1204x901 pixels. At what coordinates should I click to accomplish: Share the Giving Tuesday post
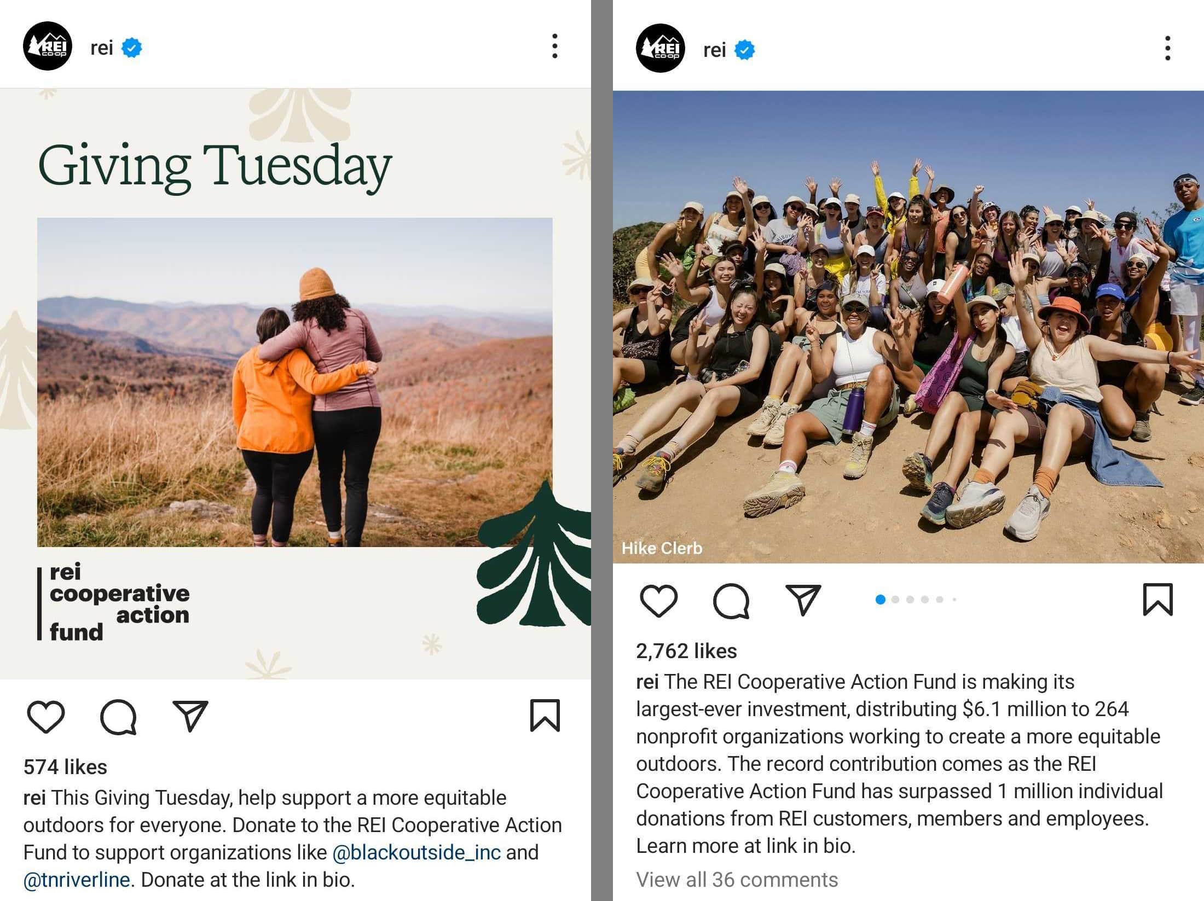click(x=190, y=716)
